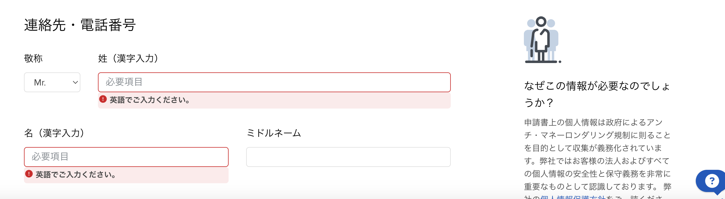Screen dimensions: 725x199
Task: Open the blue help question-mark chat bubble
Action: pos(712,181)
